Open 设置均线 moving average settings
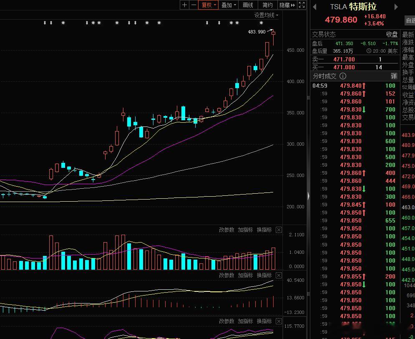Viewport: 415px width, 339px height. click(266, 15)
